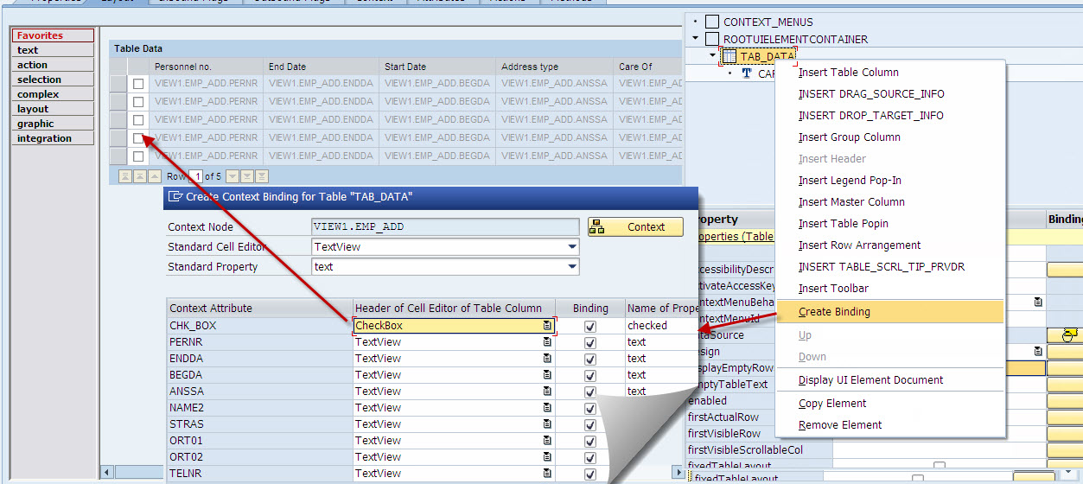Image resolution: width=1083 pixels, height=484 pixels.
Task: Open value help icon in ORT02 row
Action: tap(548, 457)
